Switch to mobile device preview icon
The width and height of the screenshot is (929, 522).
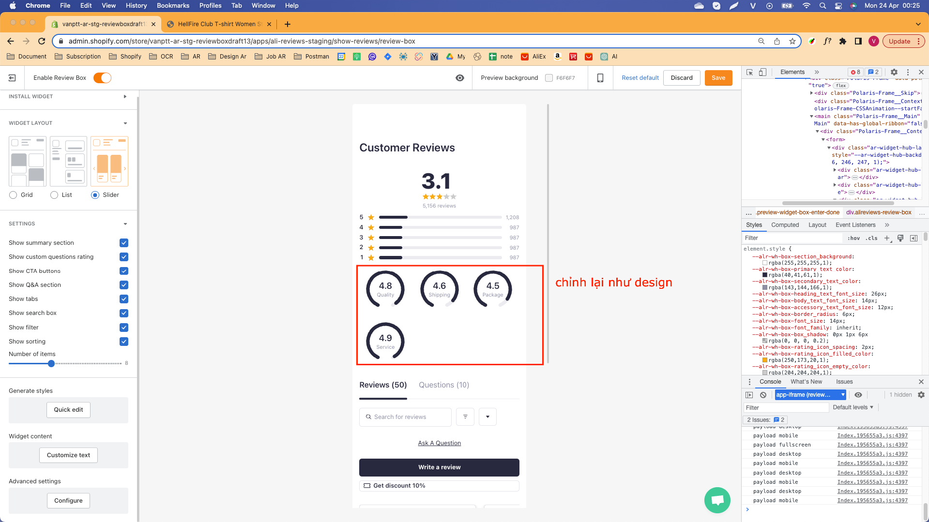click(x=600, y=78)
